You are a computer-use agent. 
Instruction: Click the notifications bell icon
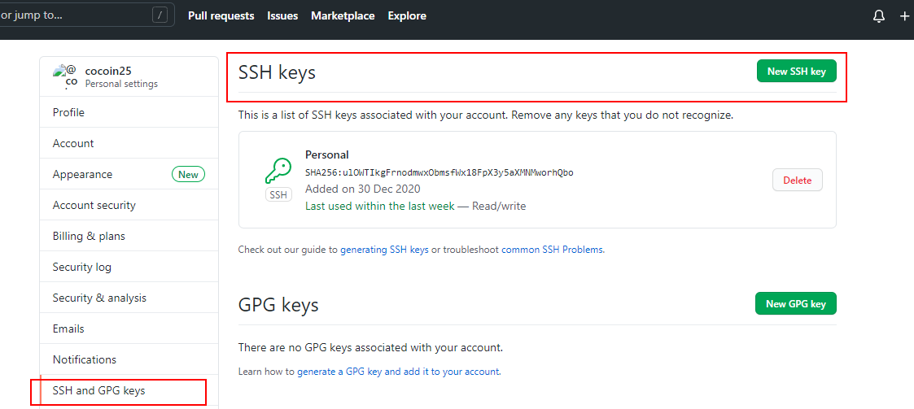pyautogui.click(x=879, y=16)
